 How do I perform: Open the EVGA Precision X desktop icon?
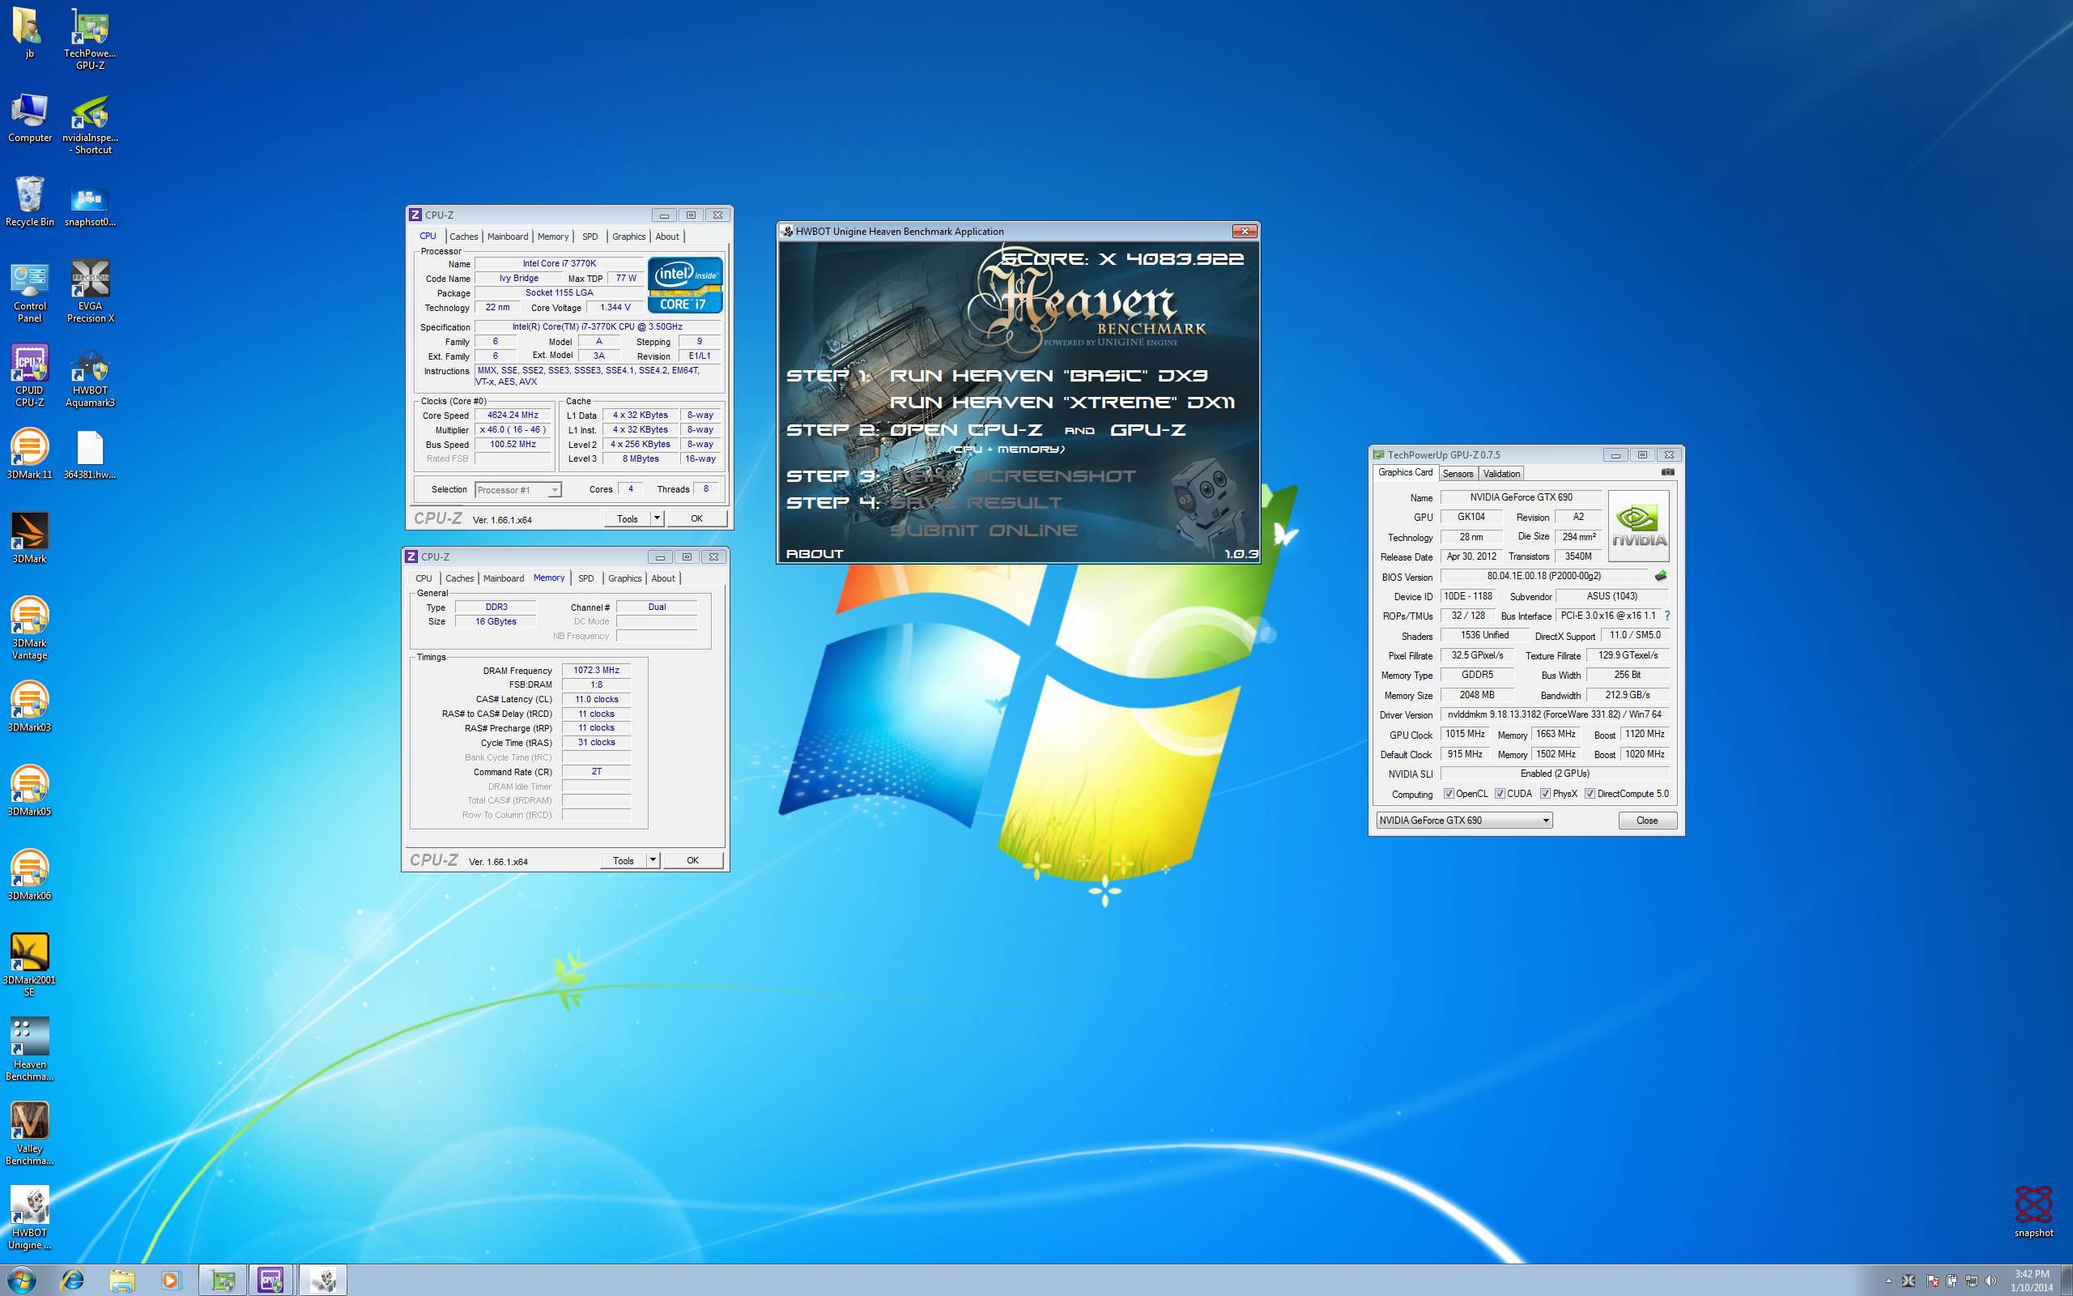[90, 292]
